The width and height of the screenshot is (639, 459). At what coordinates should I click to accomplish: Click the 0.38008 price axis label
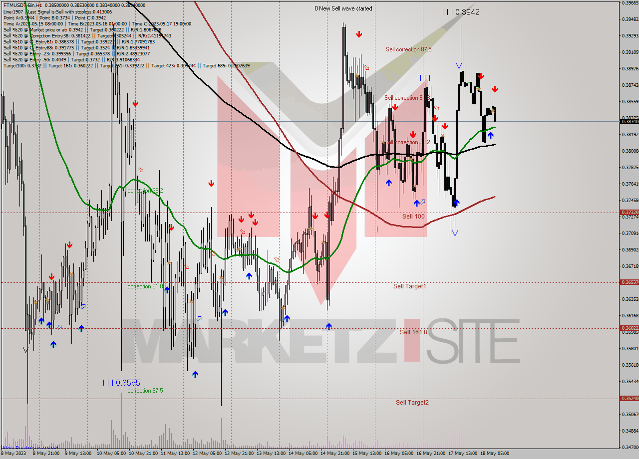(630, 151)
